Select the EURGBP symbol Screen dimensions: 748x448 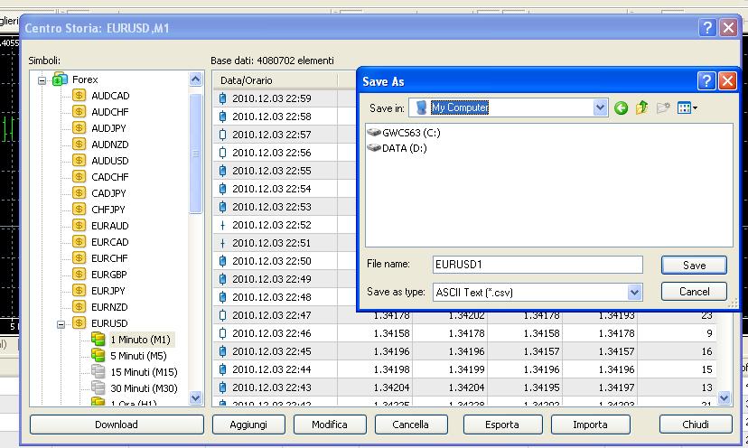(109, 275)
